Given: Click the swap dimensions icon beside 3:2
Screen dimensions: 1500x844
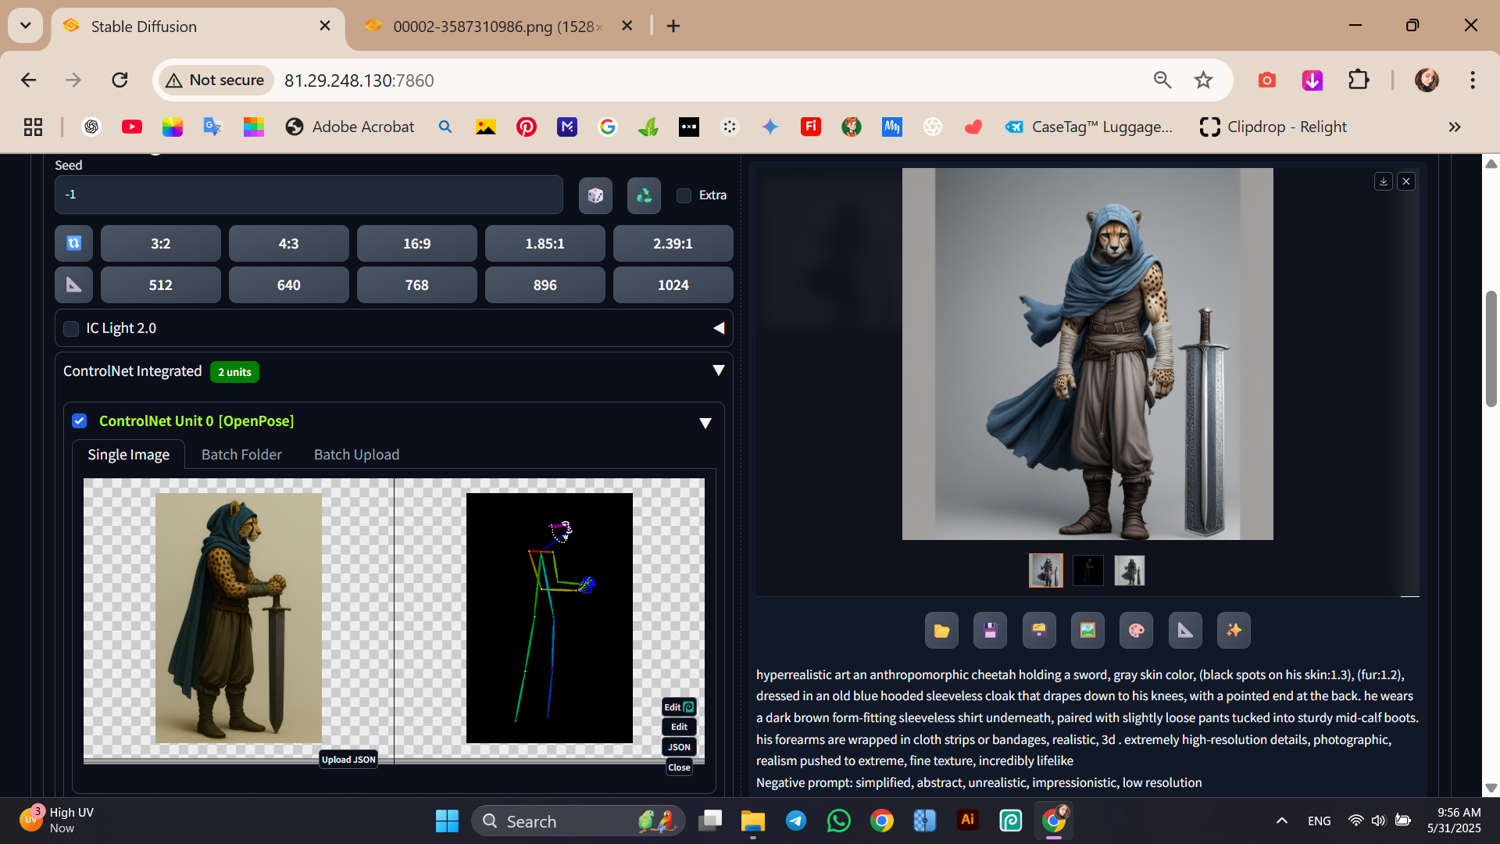Looking at the screenshot, I should click(74, 243).
